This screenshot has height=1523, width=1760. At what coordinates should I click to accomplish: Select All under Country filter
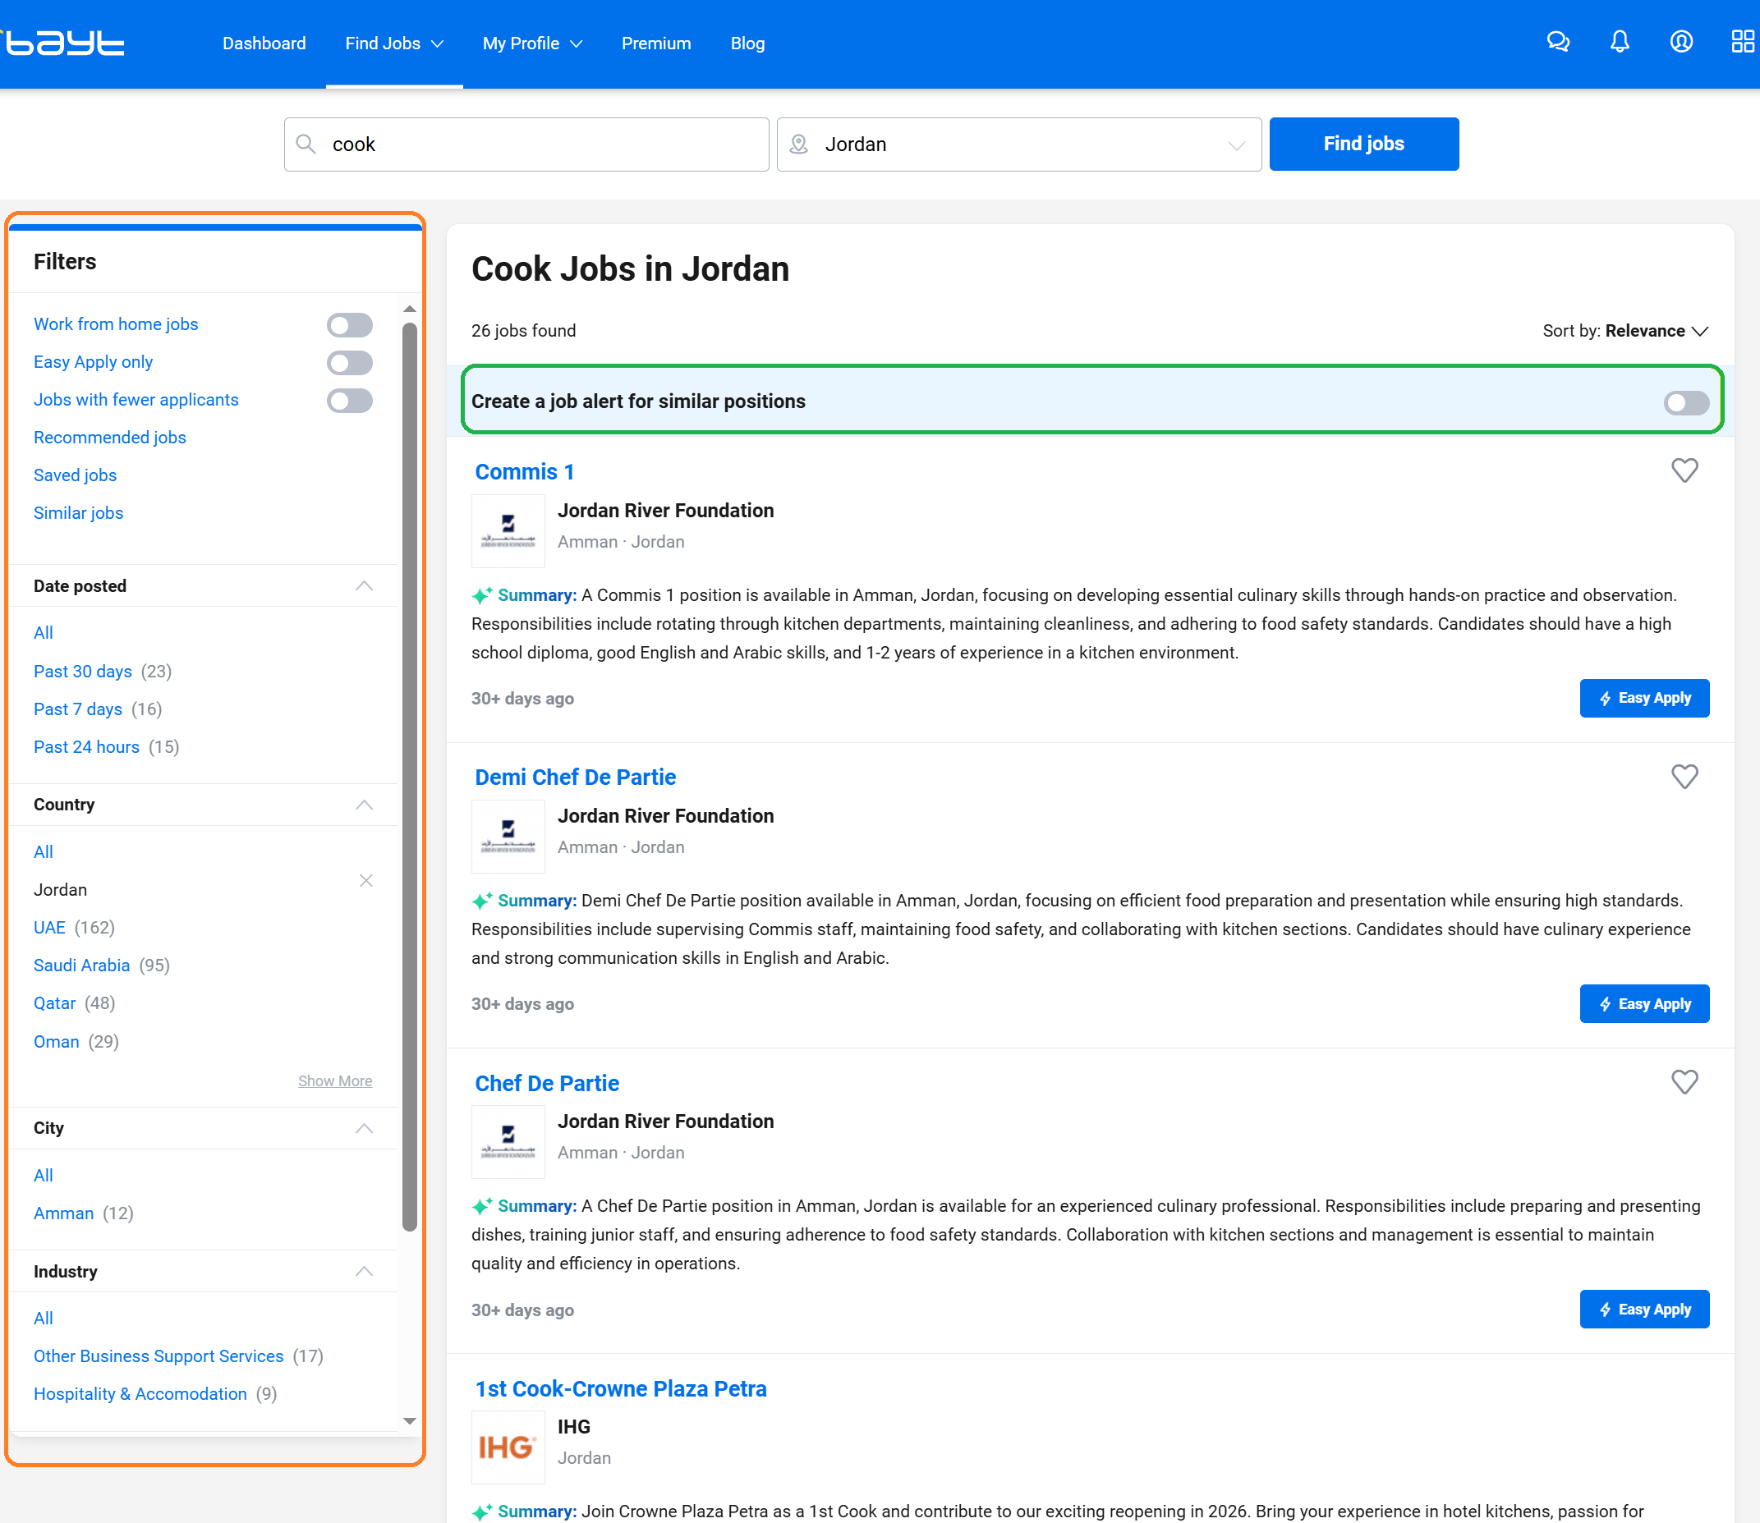point(44,851)
